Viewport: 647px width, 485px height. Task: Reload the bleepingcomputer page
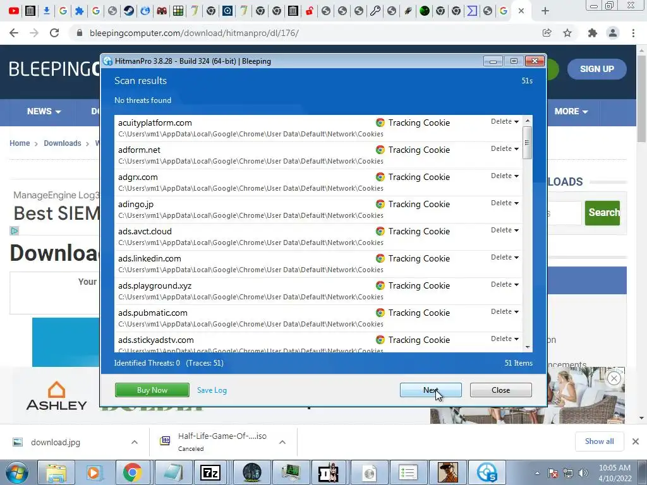(54, 33)
